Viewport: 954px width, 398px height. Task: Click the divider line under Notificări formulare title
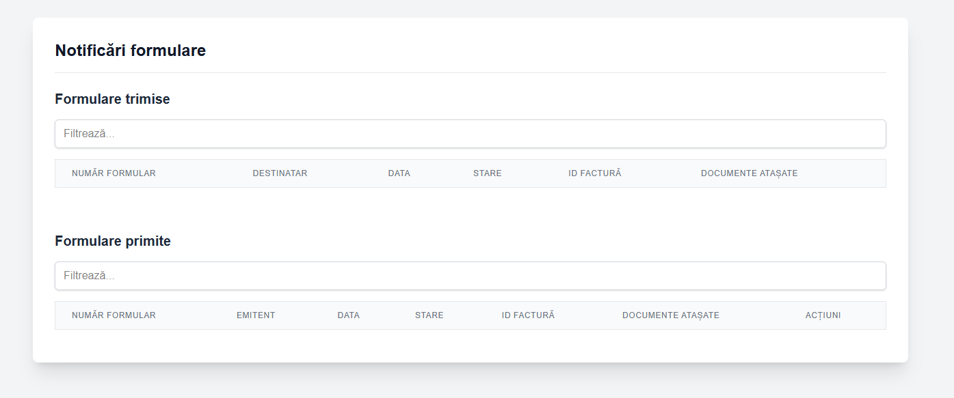point(470,72)
